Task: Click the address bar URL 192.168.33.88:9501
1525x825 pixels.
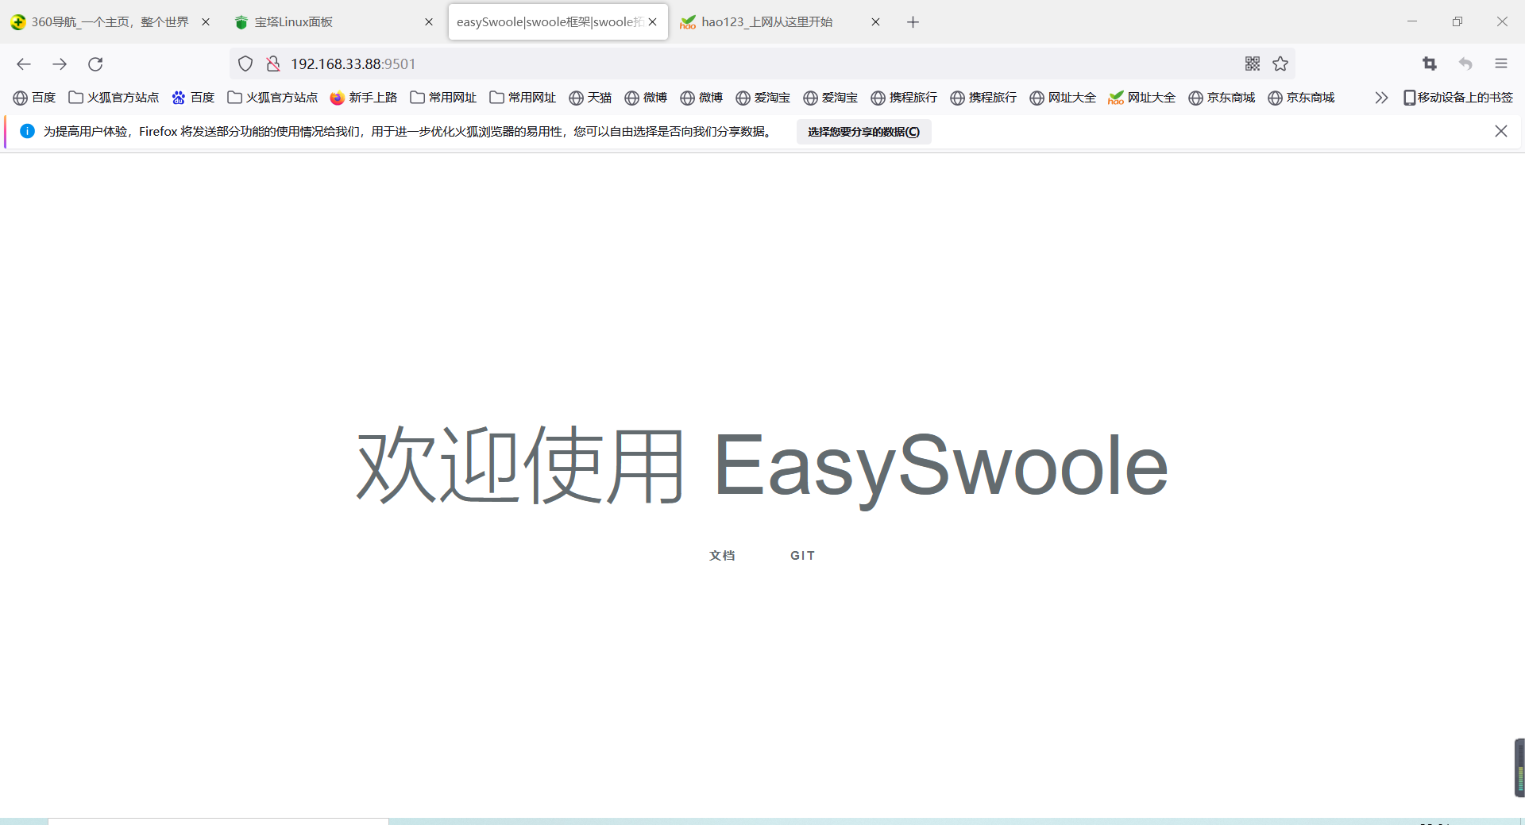Action: [353, 64]
